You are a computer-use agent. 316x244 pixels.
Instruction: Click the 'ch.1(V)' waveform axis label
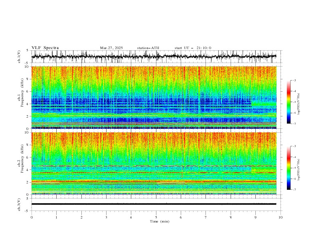click(x=19, y=57)
